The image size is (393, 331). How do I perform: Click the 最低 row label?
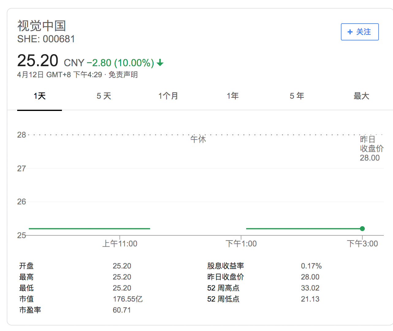tap(26, 288)
